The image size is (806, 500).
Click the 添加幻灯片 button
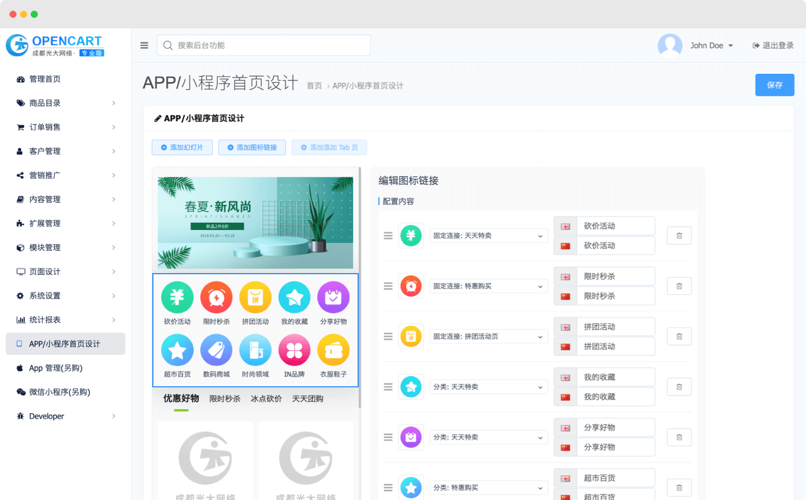point(182,147)
